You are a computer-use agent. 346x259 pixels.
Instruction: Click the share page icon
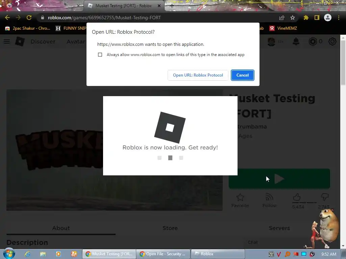tap(281, 18)
